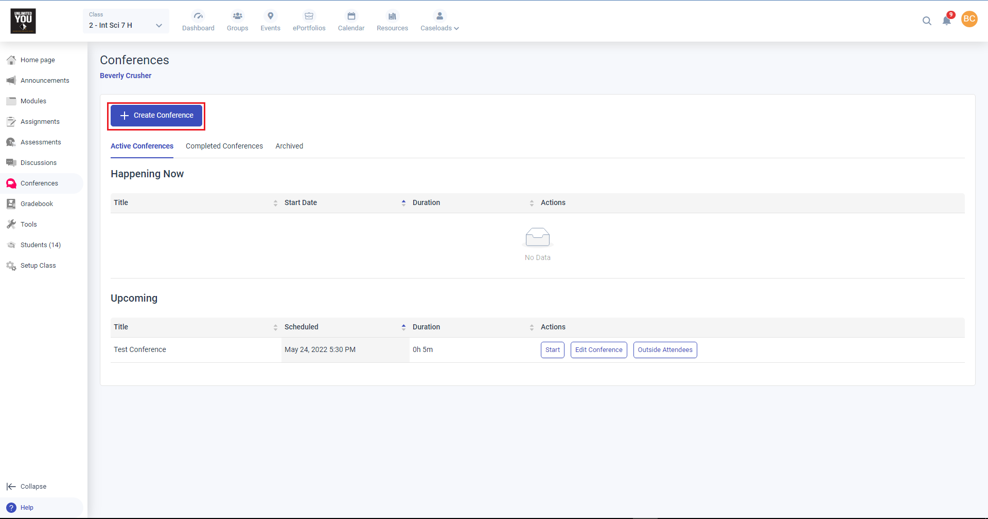The image size is (988, 519).
Task: Click the Create Conference button
Action: click(156, 116)
